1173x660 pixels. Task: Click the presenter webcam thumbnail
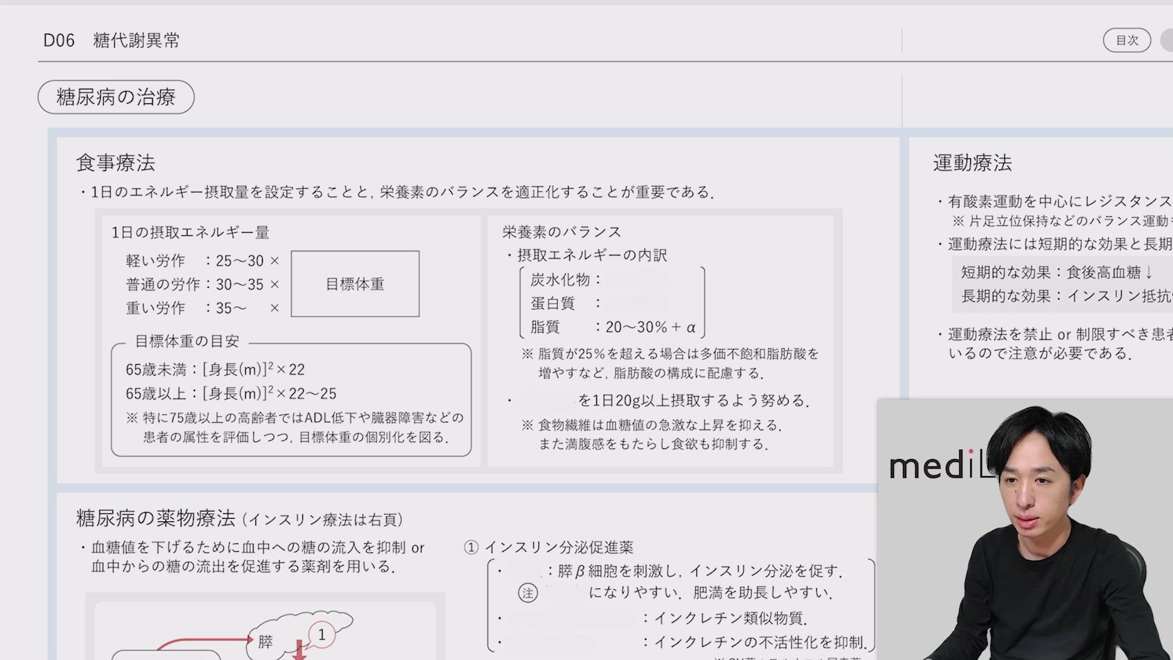[x=1025, y=529]
